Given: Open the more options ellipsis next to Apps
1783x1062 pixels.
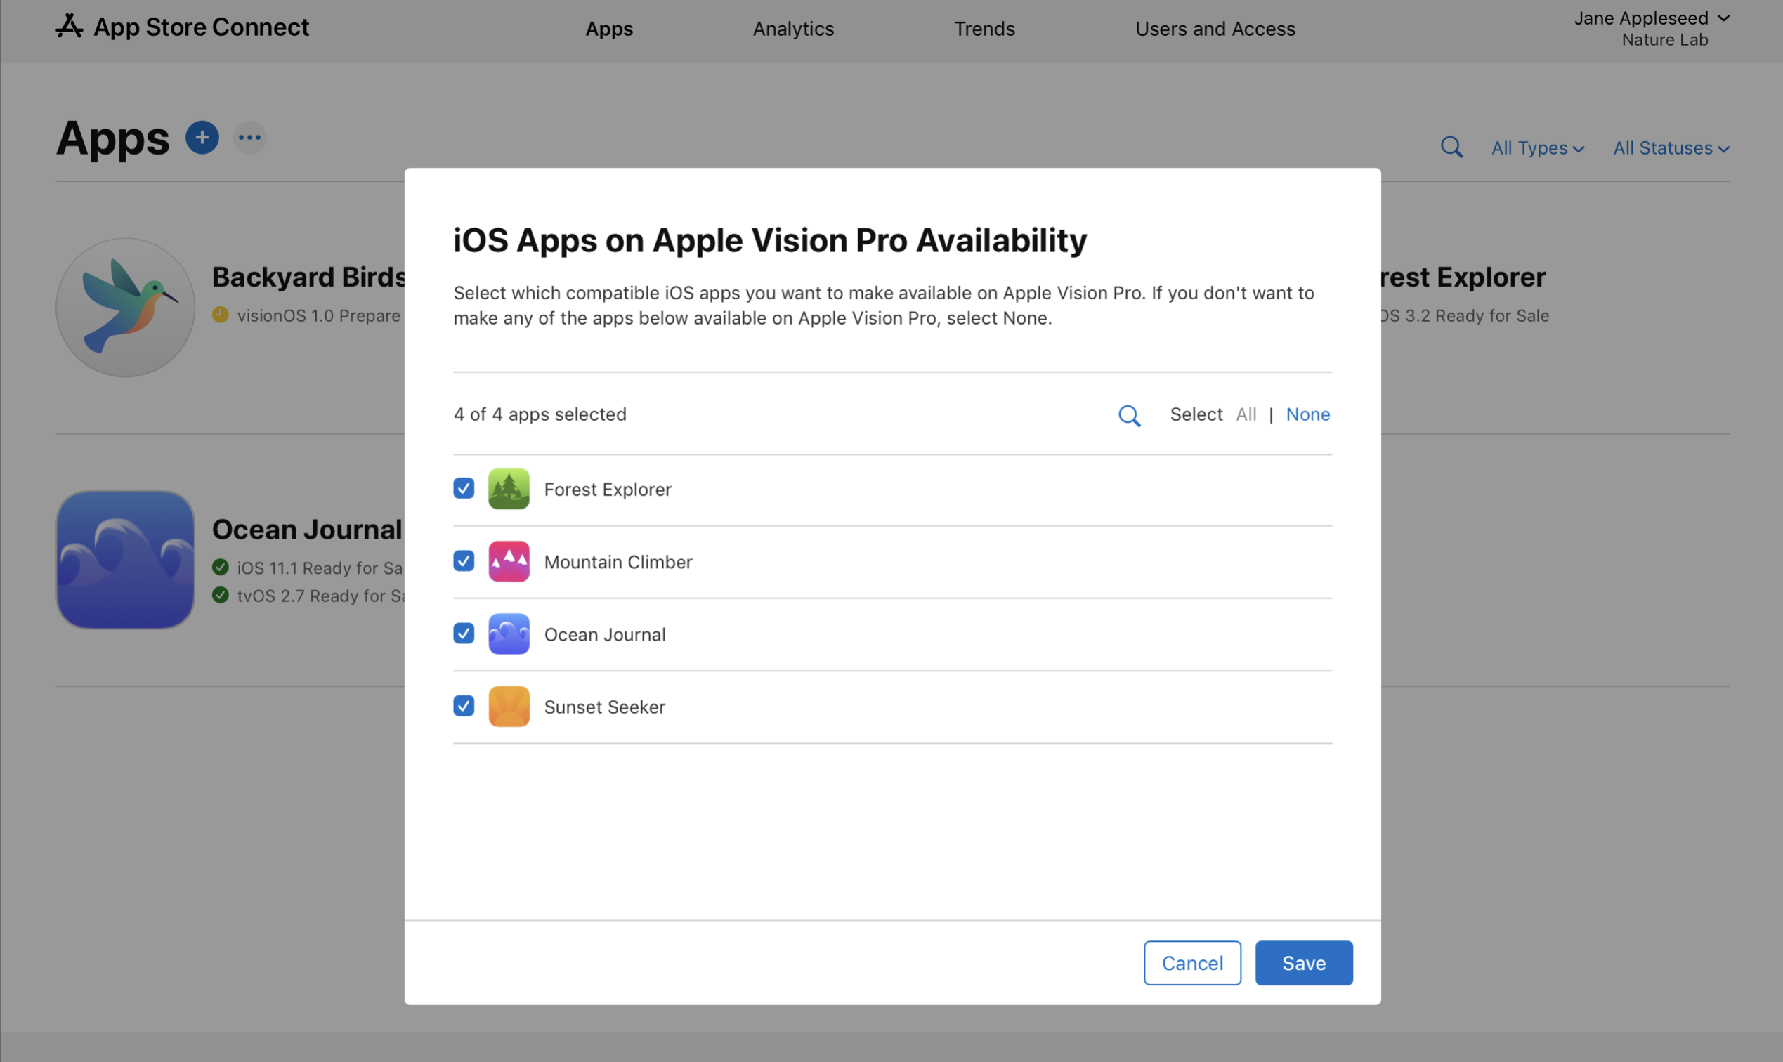Looking at the screenshot, I should 249,138.
